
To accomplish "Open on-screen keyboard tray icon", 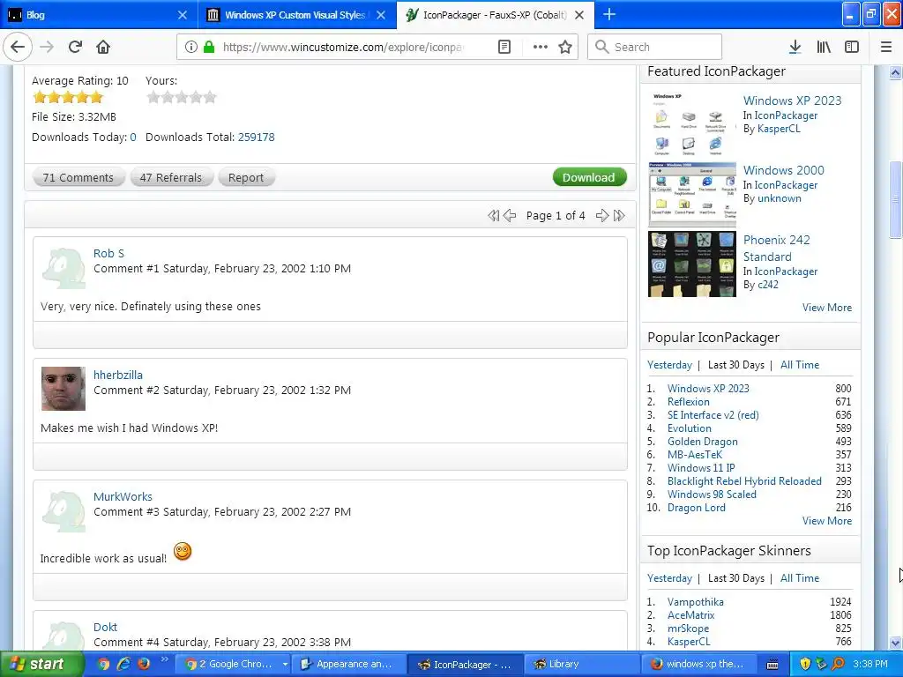I will [x=772, y=665].
